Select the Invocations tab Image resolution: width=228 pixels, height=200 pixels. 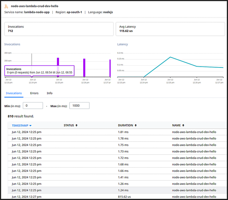pyautogui.click(x=14, y=93)
